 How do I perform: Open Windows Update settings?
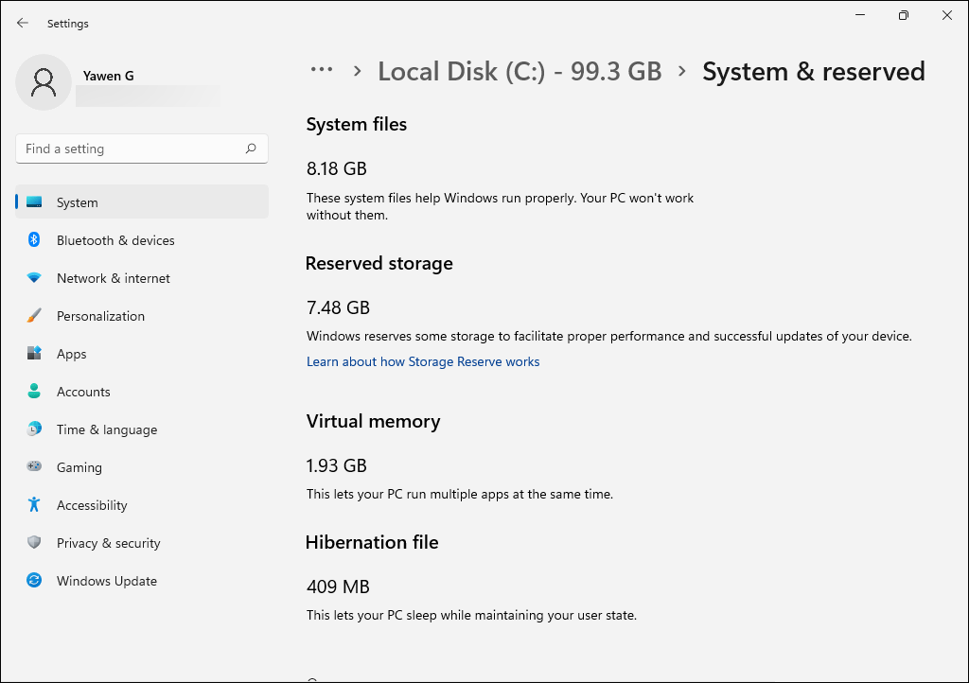pyautogui.click(x=142, y=581)
